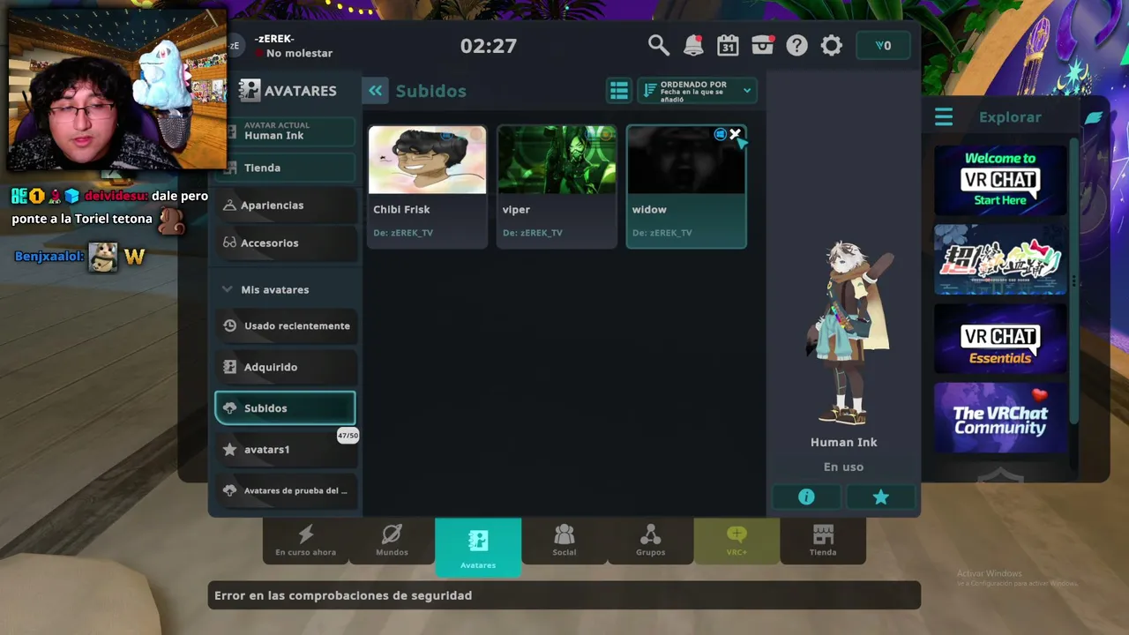Select Apariencias in the sidebar
Screen dimensions: 1129x635
tap(285, 205)
